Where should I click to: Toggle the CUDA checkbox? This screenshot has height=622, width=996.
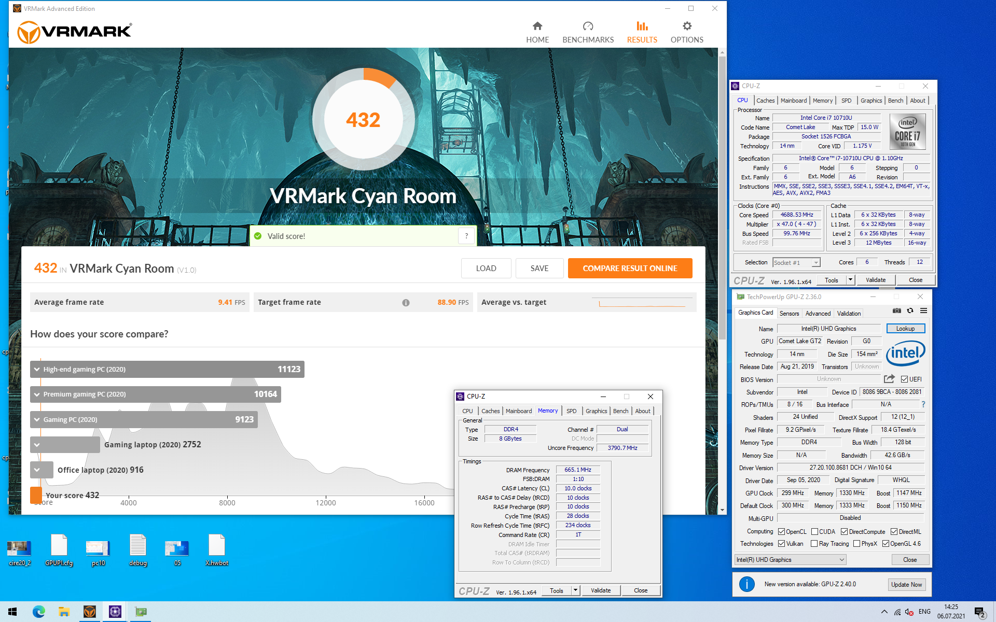point(814,531)
